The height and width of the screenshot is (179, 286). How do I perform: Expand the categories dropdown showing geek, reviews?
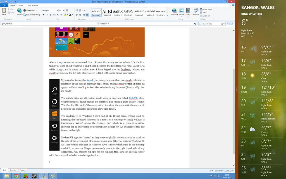pyautogui.click(x=97, y=24)
